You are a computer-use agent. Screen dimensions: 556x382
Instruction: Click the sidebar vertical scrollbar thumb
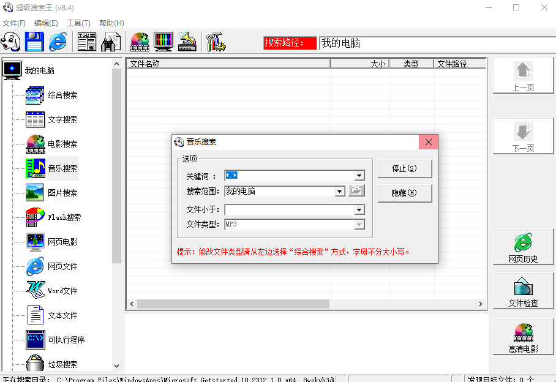pyautogui.click(x=117, y=166)
